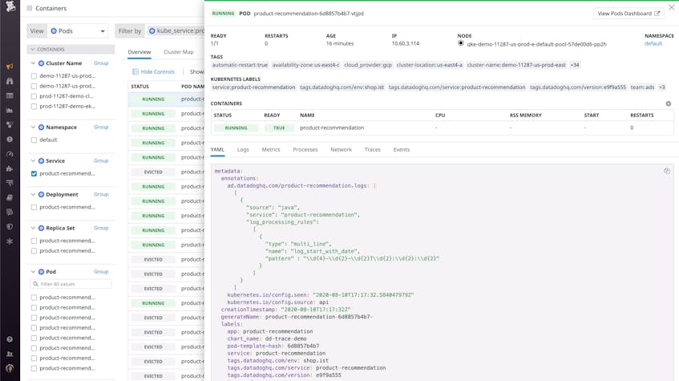Copy the YAML with the copy icon

click(667, 171)
